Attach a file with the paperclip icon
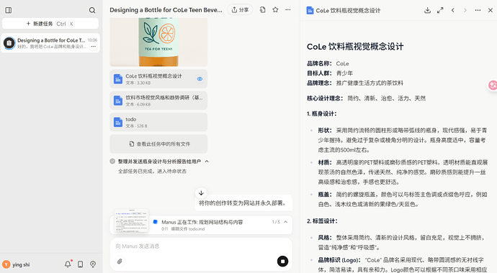This screenshot has height=273, width=497. click(x=120, y=262)
